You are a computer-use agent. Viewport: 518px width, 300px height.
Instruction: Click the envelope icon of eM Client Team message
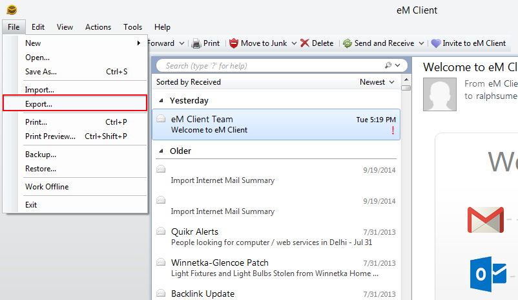[161, 118]
